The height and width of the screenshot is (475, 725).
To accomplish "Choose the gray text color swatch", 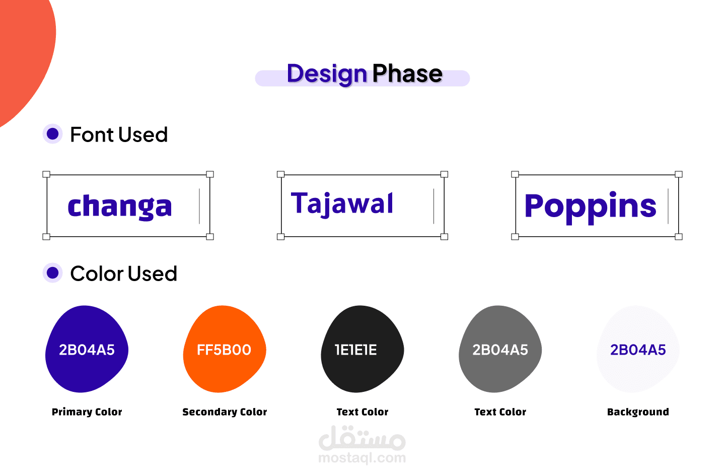I will pos(500,349).
